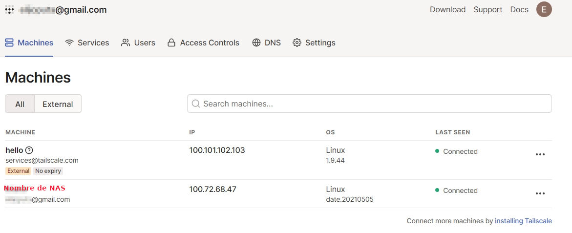This screenshot has width=572, height=233.
Task: Switch to External machines filter
Action: coord(58,104)
